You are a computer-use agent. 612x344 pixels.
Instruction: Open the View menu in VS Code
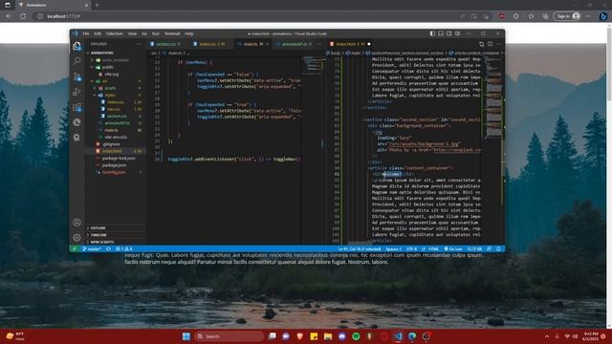pyautogui.click(x=132, y=34)
